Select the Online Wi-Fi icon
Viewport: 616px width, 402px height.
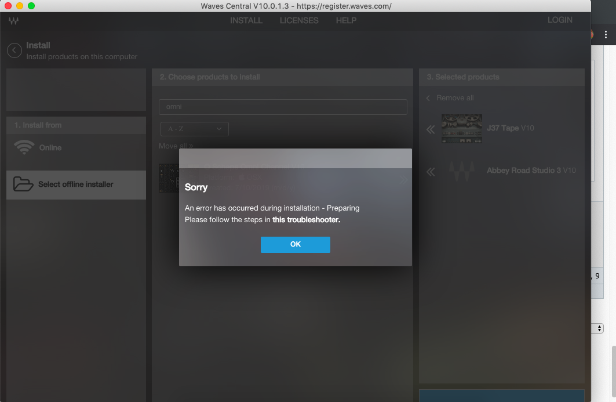(24, 147)
